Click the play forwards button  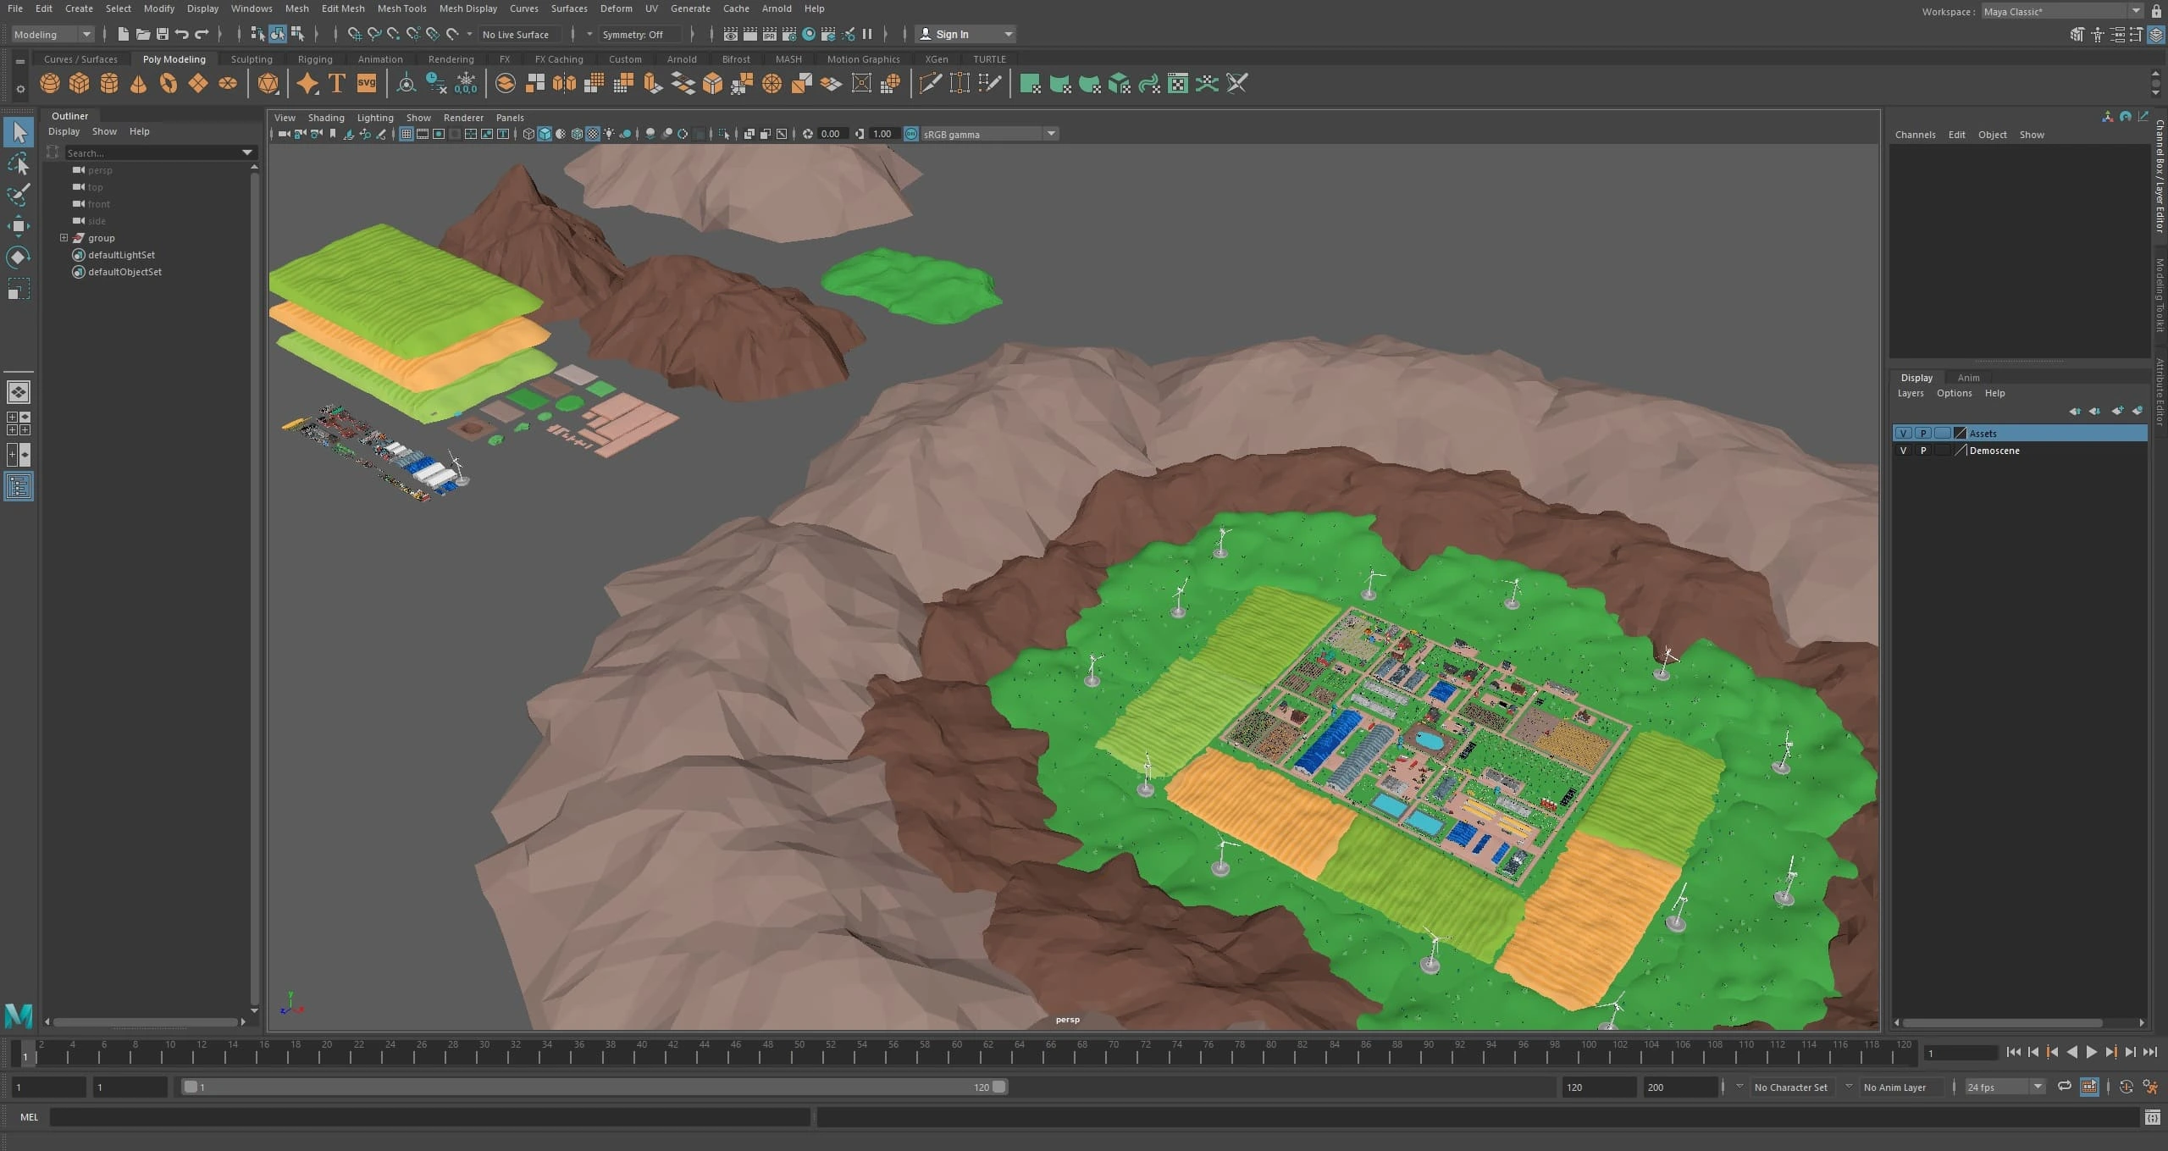(2091, 1052)
